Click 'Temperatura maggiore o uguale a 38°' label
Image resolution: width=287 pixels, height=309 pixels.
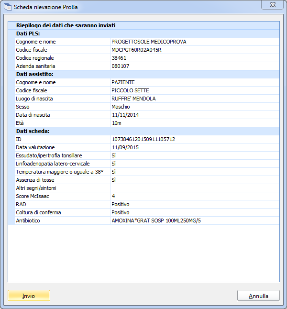[60, 172]
